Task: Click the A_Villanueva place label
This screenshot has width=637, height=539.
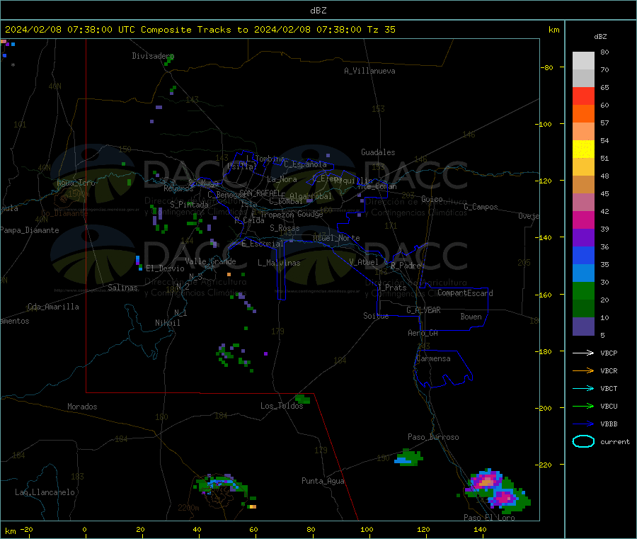Action: point(369,71)
